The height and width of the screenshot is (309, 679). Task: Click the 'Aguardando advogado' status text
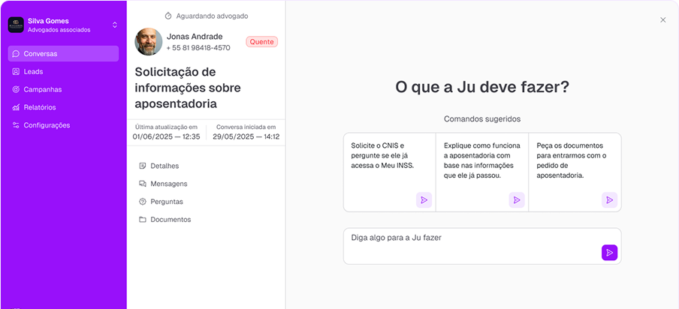coord(212,16)
